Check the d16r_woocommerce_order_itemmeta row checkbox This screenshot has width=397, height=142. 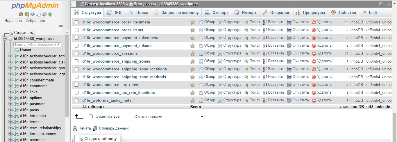pyautogui.click(x=77, y=22)
